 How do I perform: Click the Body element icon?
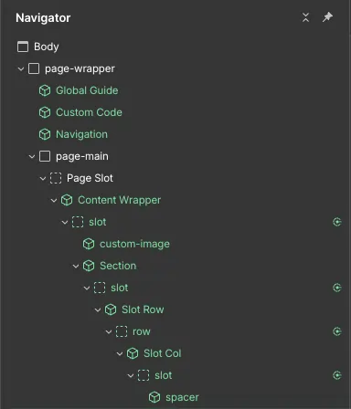(x=23, y=47)
